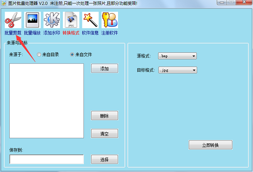
Task: Minimize the 图片批量处理器 window
Action: coord(222,2)
